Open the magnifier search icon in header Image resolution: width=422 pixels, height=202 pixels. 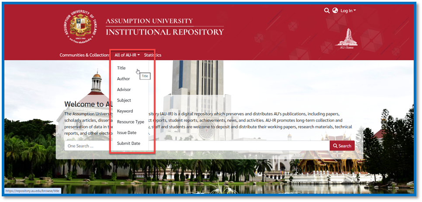click(x=327, y=10)
